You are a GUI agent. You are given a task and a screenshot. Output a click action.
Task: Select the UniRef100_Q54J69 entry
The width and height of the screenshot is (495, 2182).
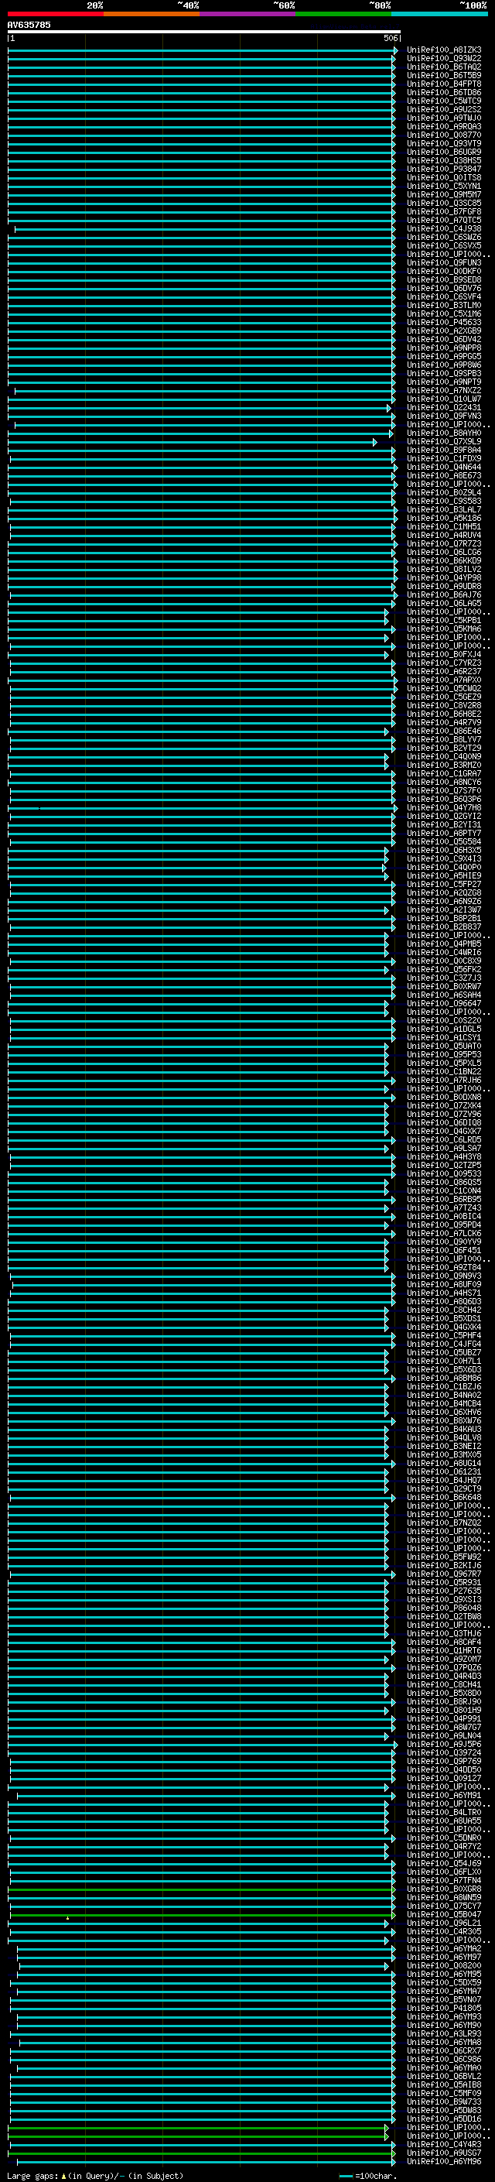pos(444,1865)
